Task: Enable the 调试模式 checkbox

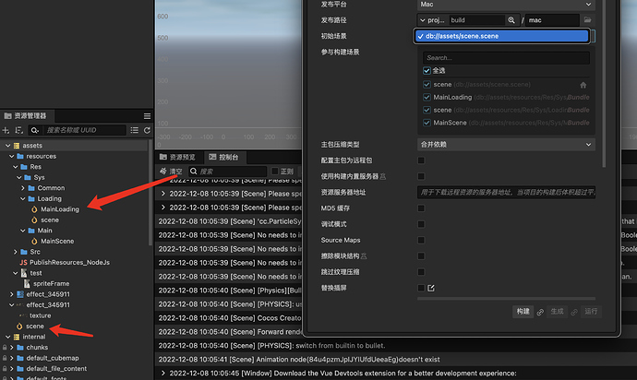Action: 421,224
